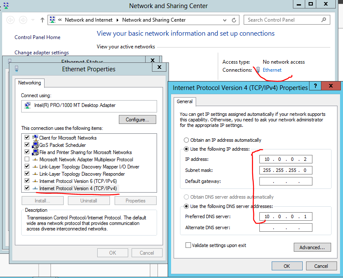
Task: Uncheck Internet Protocol Version 4 checkbox
Action: click(x=27, y=188)
